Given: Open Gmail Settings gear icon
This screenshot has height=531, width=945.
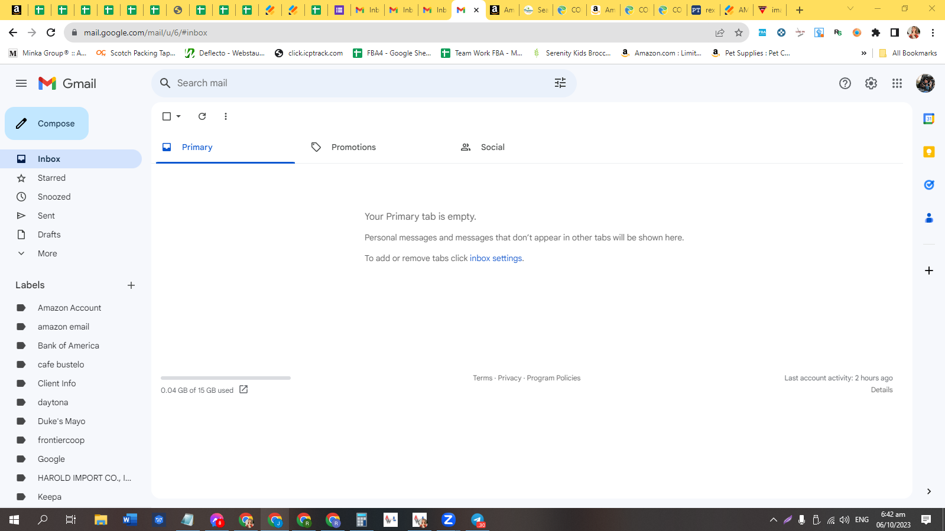Looking at the screenshot, I should [x=871, y=83].
